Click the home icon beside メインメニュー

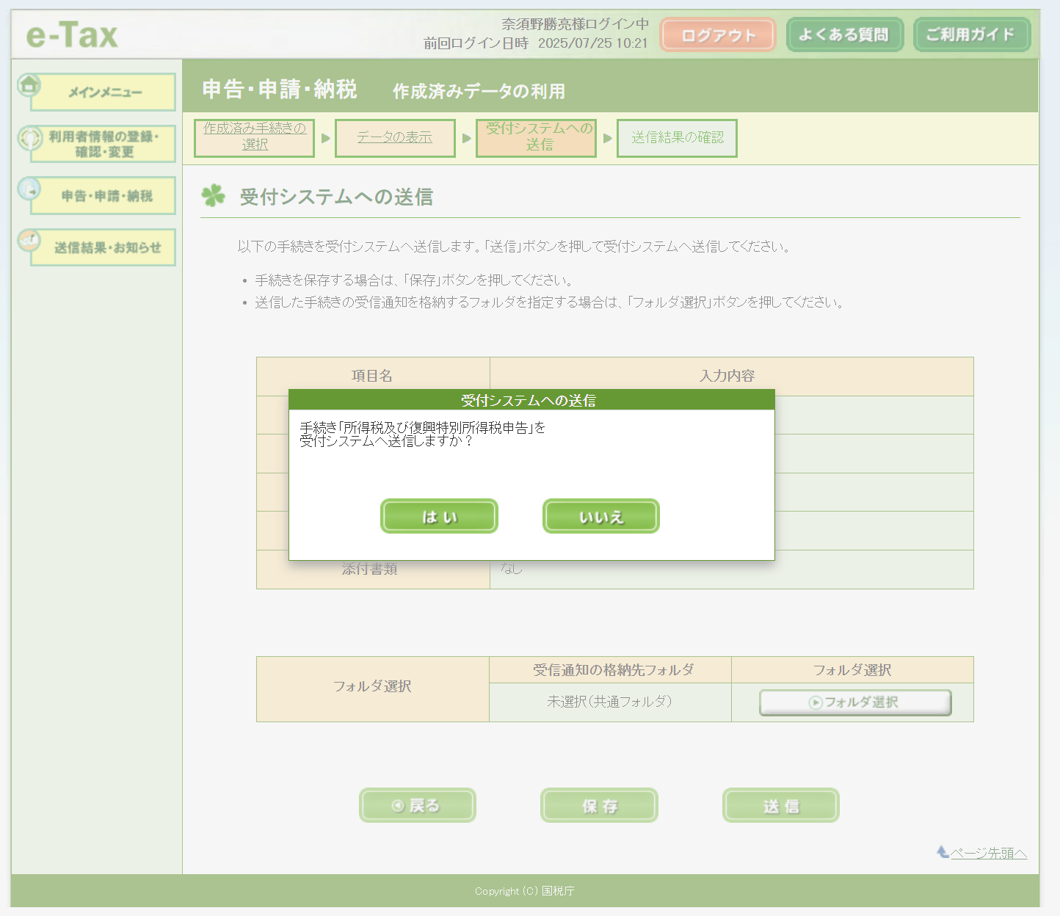(x=29, y=85)
